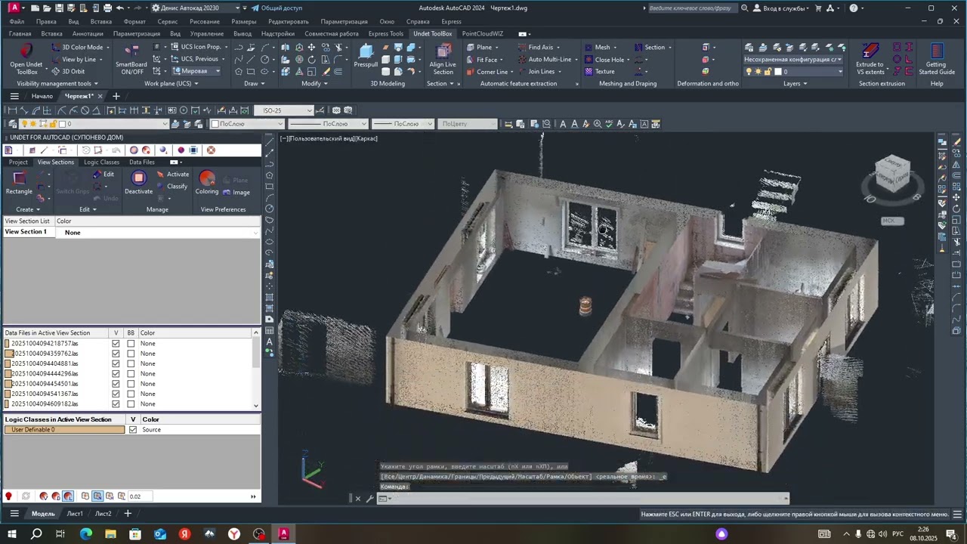Open the Coloring tool in panel

click(x=207, y=182)
